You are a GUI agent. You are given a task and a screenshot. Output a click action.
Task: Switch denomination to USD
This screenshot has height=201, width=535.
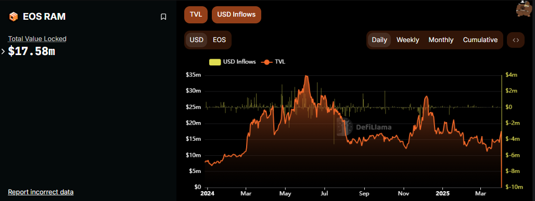tap(197, 40)
